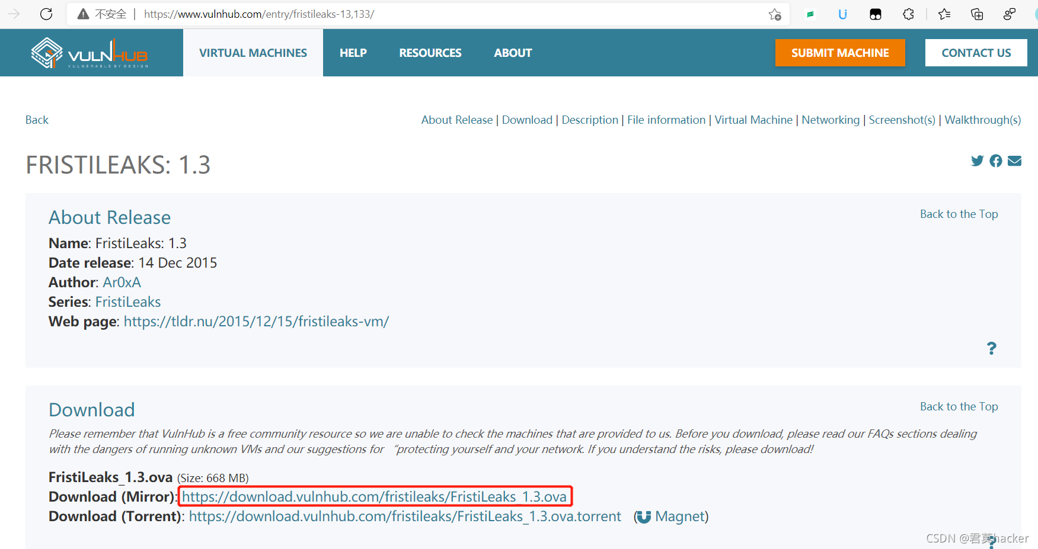
Task: Open the green extension icon in toolbar
Action: [810, 14]
